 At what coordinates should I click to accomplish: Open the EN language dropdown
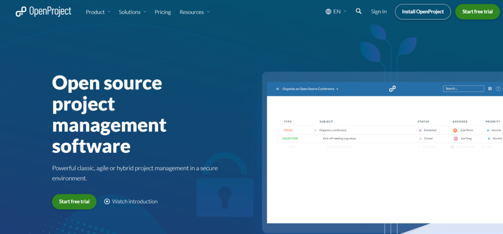(x=336, y=12)
